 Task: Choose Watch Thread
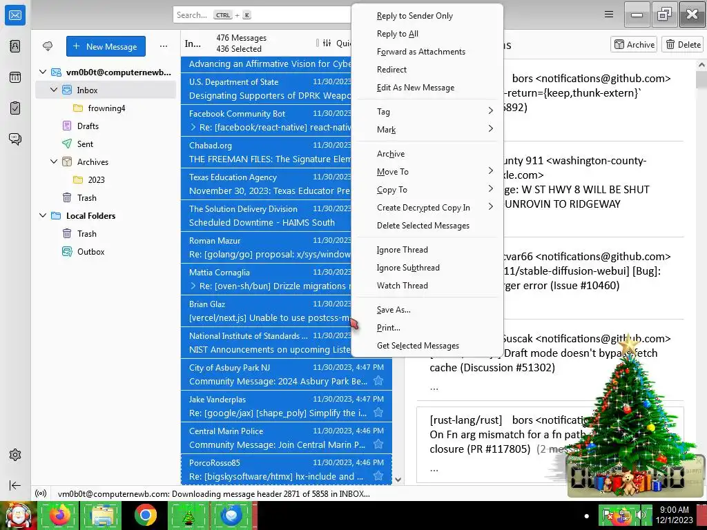pos(427,285)
